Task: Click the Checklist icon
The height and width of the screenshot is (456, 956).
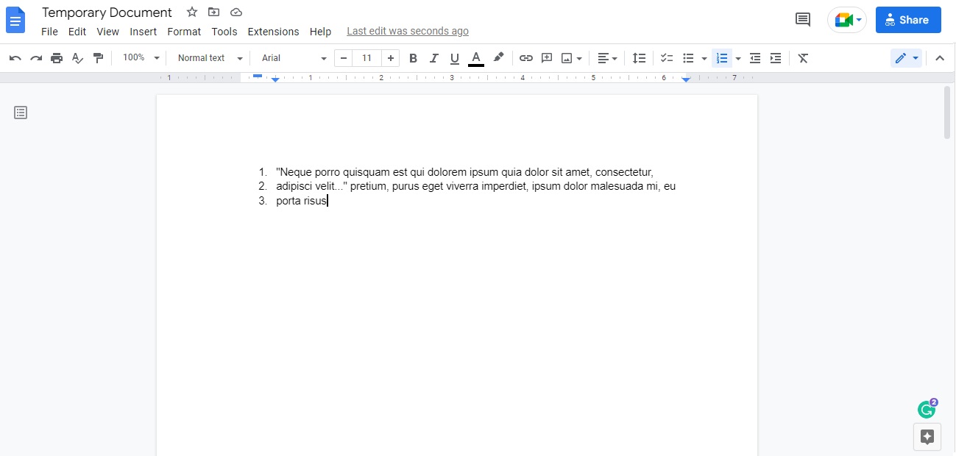Action: pyautogui.click(x=667, y=58)
